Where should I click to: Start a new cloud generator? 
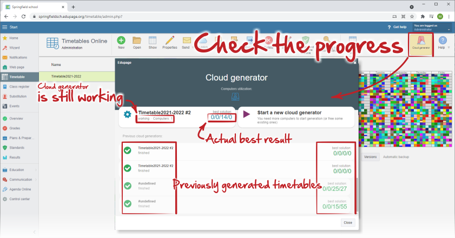coord(296,117)
